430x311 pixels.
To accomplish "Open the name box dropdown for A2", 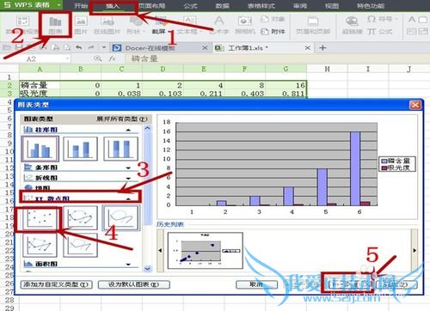I will click(x=67, y=58).
